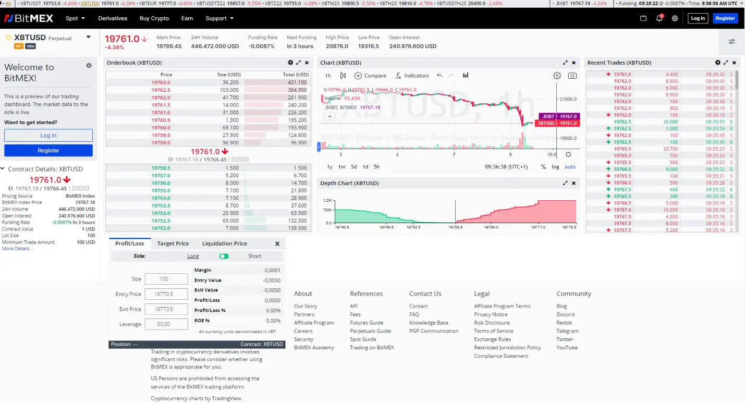Click the Size input field
This screenshot has height=403, width=745.
pyautogui.click(x=166, y=279)
